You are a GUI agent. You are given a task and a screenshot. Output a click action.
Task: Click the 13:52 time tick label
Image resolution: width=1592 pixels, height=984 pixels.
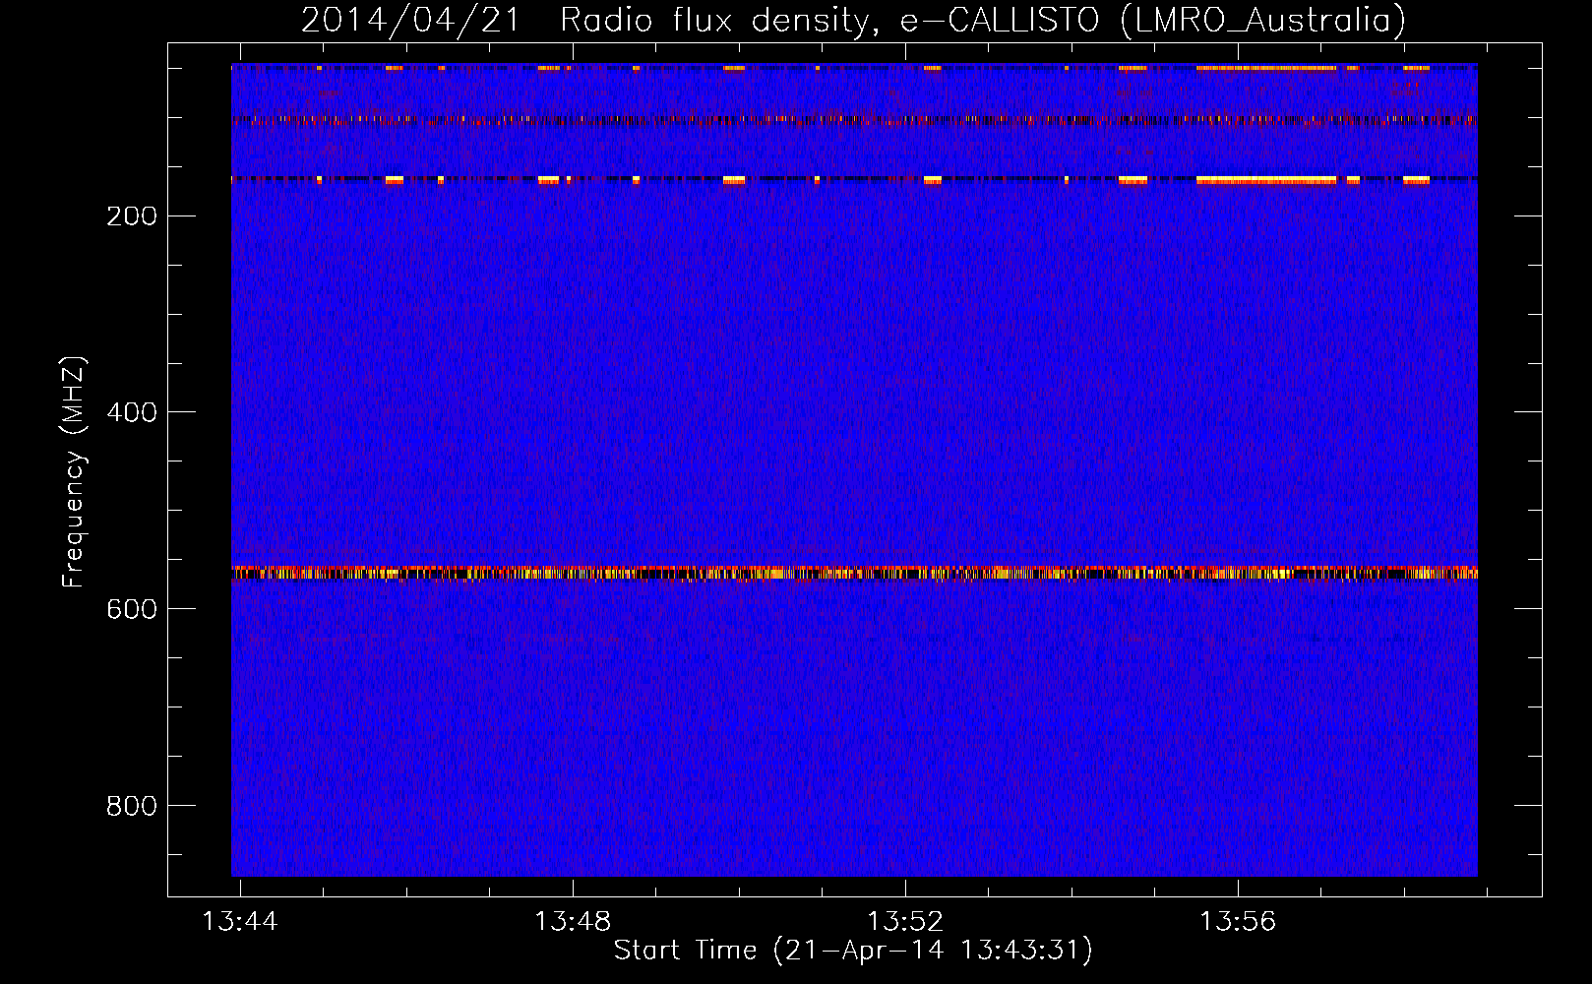[905, 921]
